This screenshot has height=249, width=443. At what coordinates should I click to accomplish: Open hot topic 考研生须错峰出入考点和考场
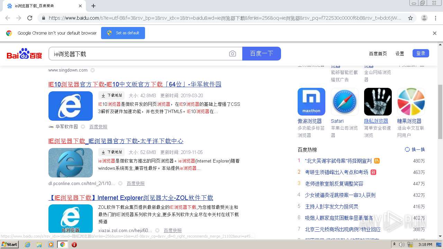(x=336, y=172)
